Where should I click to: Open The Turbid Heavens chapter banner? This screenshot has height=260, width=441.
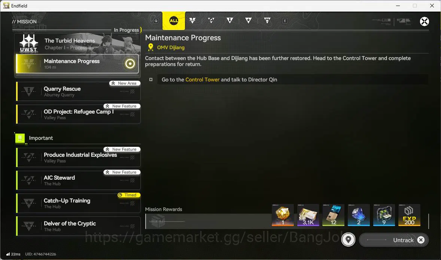(x=77, y=44)
